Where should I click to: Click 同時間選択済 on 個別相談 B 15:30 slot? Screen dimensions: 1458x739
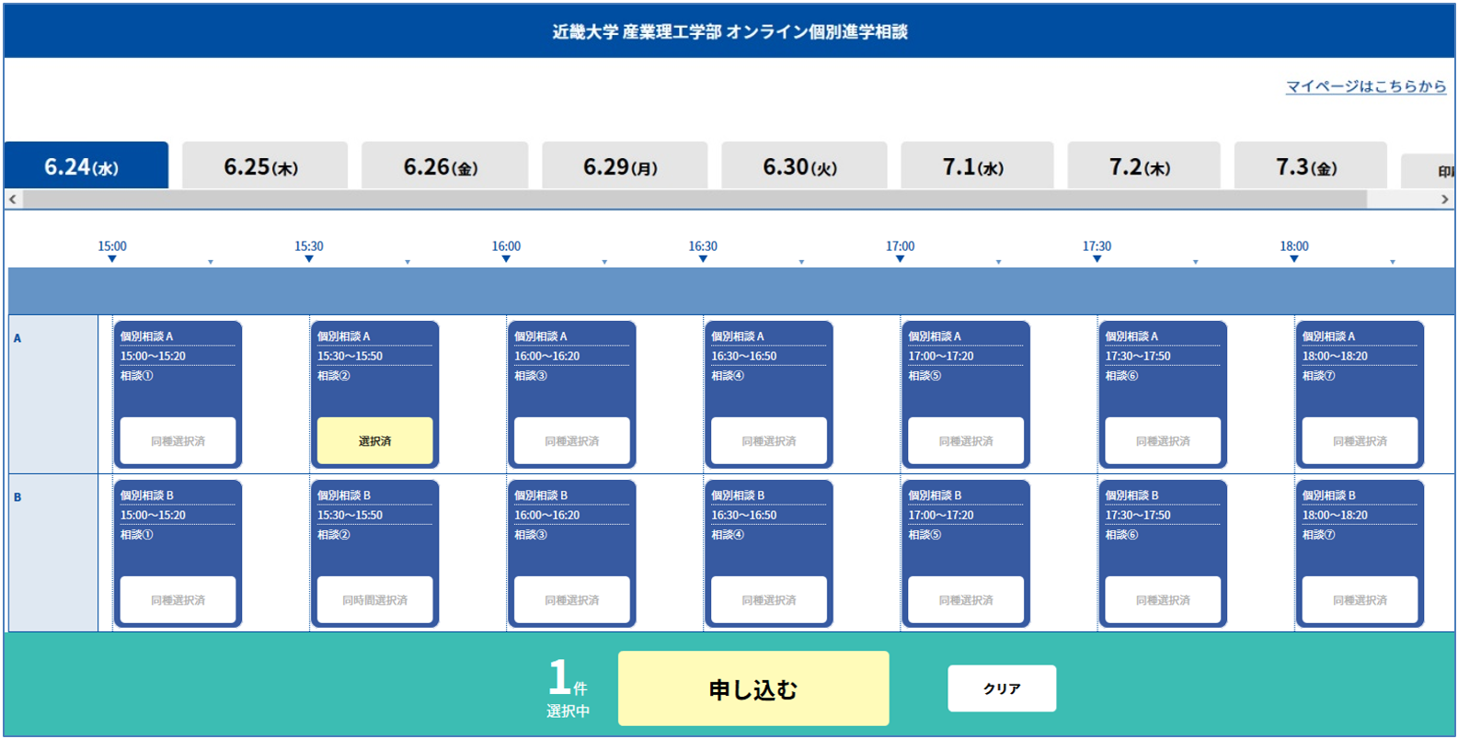(x=374, y=600)
